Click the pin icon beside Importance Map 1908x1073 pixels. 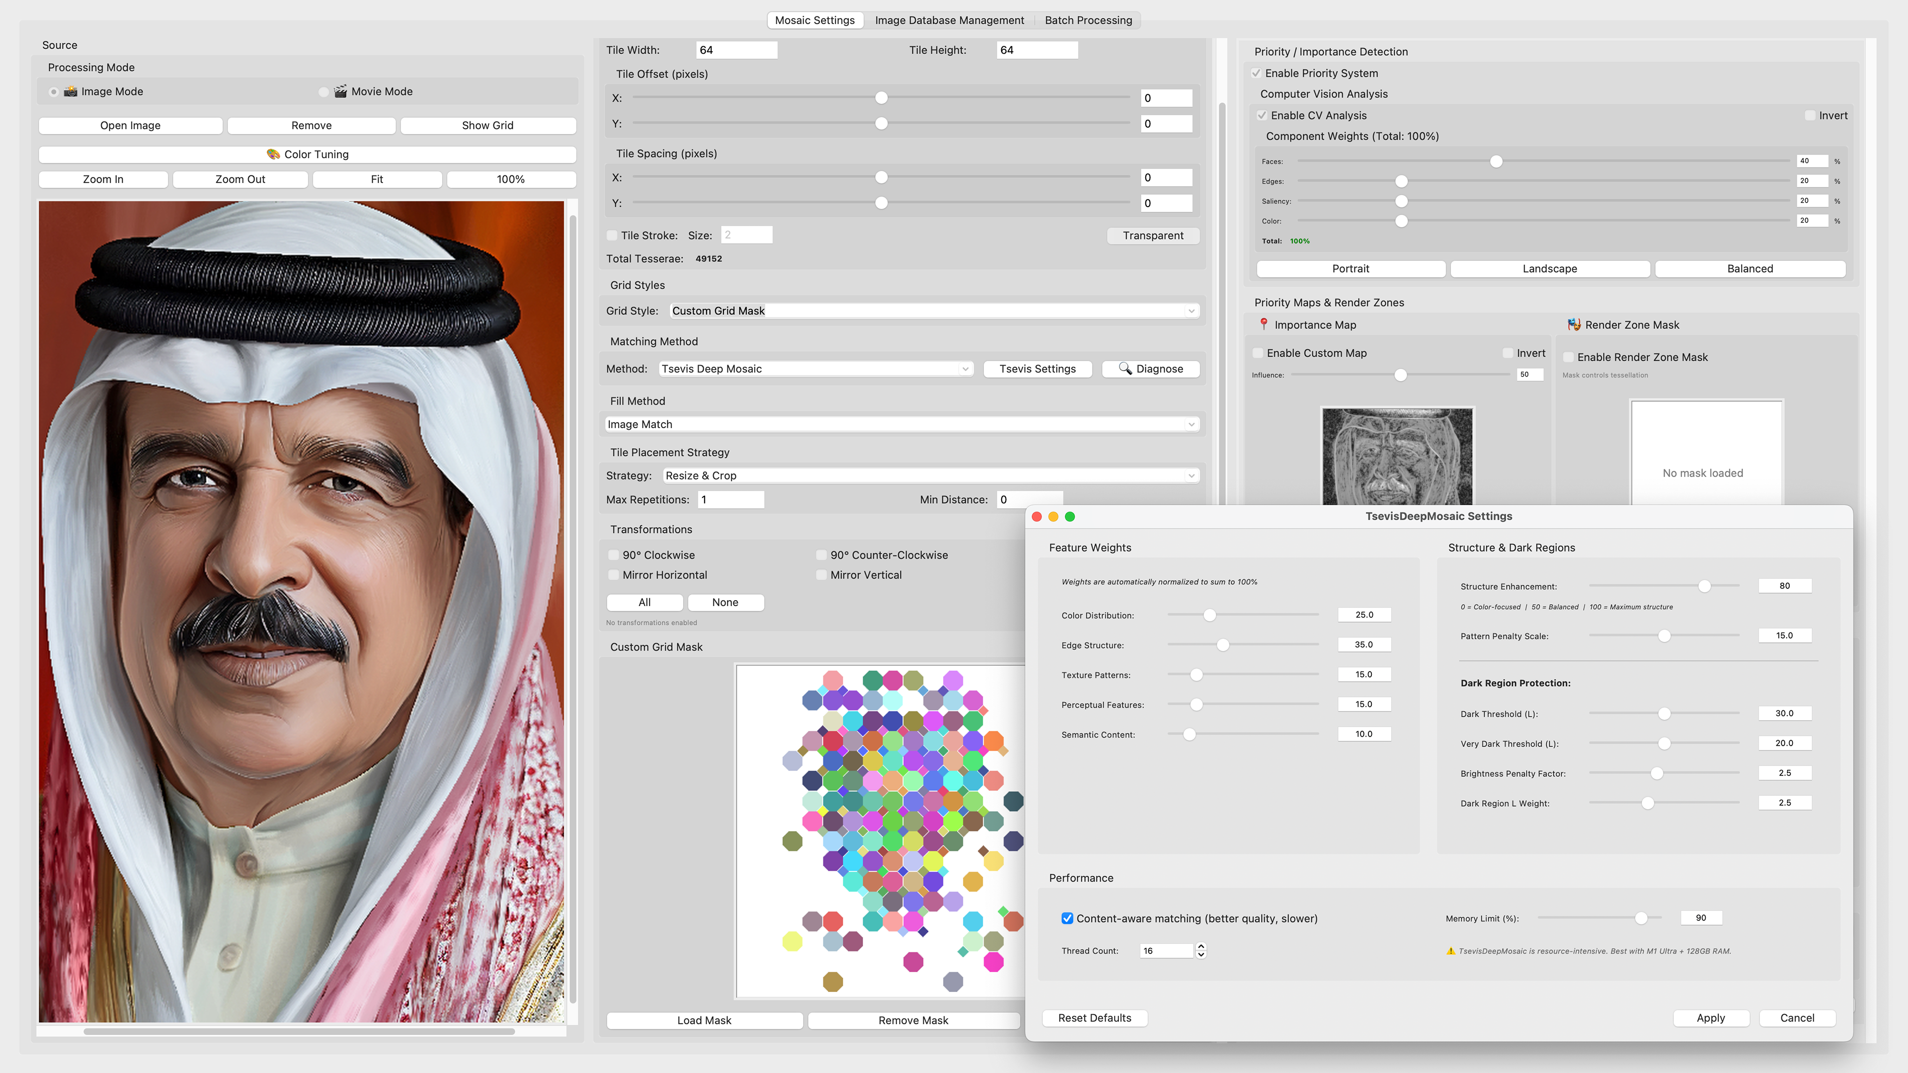(1263, 324)
